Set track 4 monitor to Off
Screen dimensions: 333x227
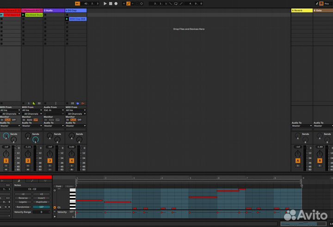pos(79,119)
